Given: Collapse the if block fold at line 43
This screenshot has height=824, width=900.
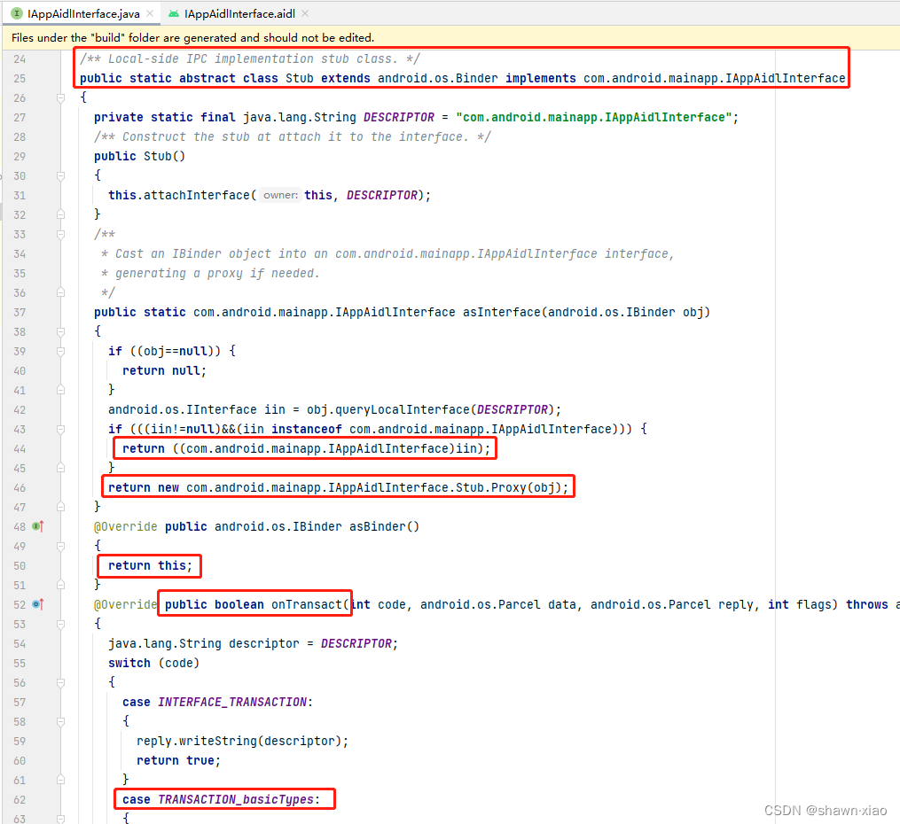Looking at the screenshot, I should [60, 429].
